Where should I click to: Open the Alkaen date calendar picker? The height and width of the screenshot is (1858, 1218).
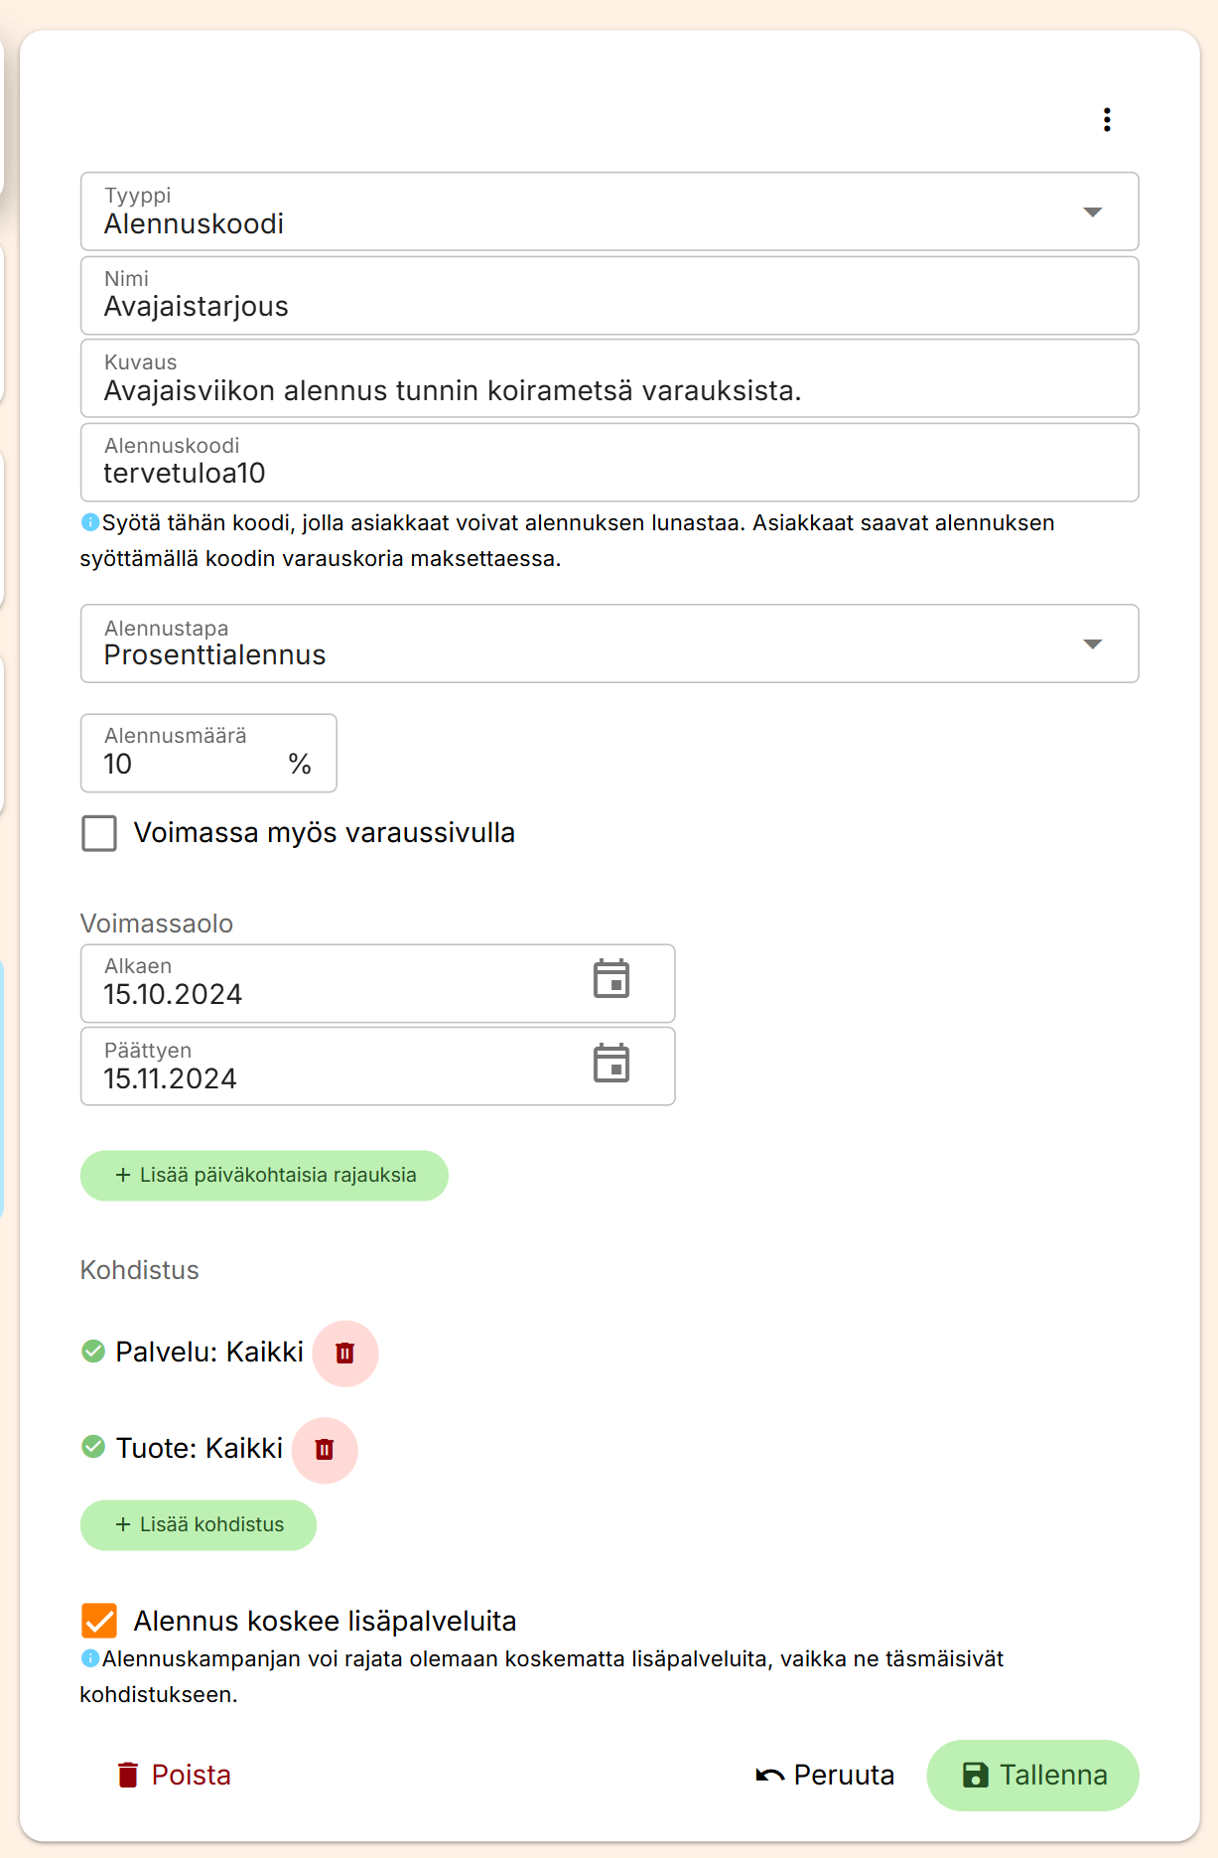pos(611,980)
